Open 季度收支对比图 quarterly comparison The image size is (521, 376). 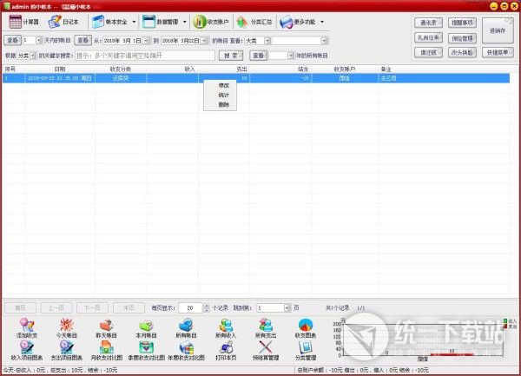tap(146, 351)
